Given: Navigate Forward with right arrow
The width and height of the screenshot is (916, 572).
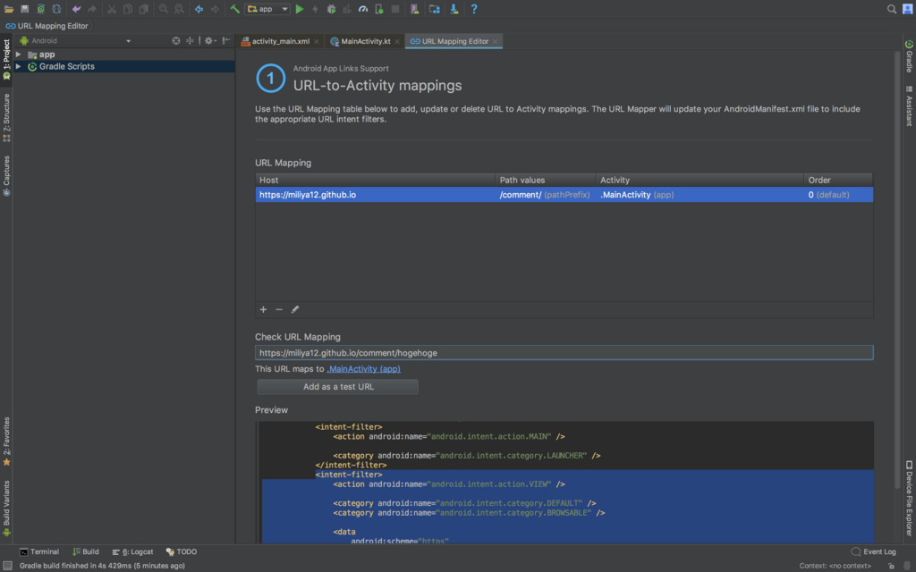Looking at the screenshot, I should coord(215,9).
